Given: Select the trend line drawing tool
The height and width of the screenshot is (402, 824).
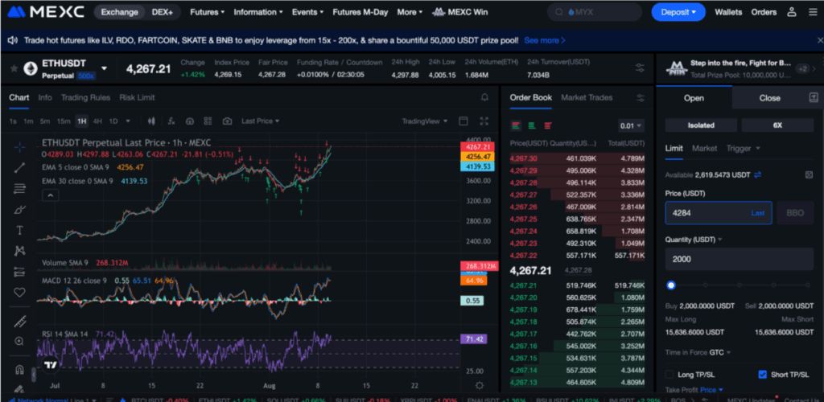Looking at the screenshot, I should click(x=19, y=168).
